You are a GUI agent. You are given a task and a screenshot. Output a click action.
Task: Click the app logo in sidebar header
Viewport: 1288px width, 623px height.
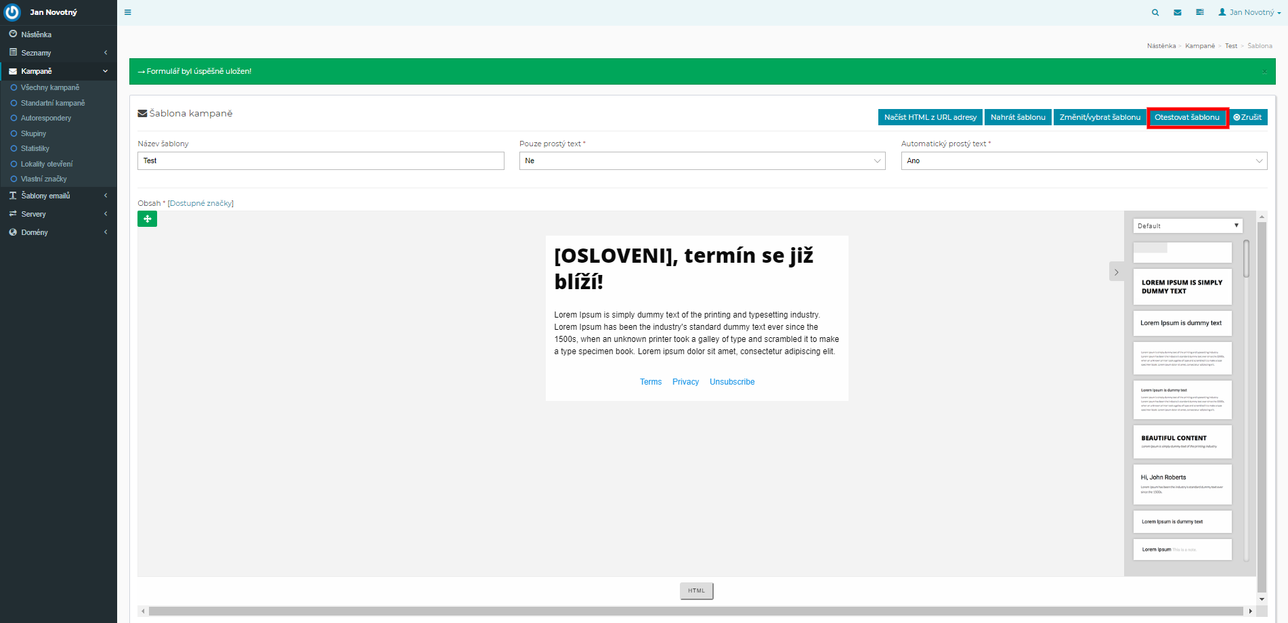pyautogui.click(x=13, y=12)
